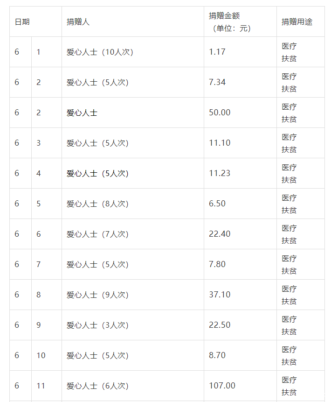Image resolution: width=331 pixels, height=402 pixels.
Task: Select the 爱心人士（10人次）donor cell
Action: [x=100, y=52]
